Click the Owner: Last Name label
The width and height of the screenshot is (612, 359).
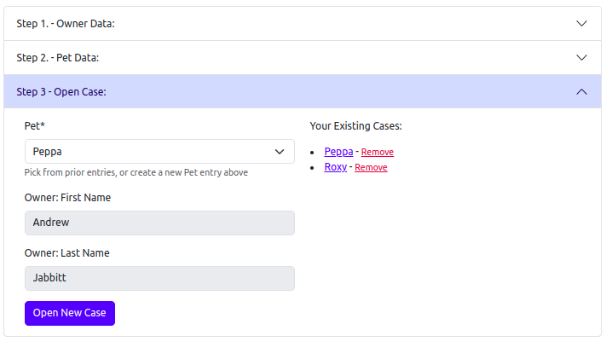tap(67, 253)
